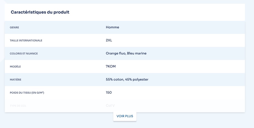Click the VOIR PLUS button
Image resolution: width=254 pixels, height=128 pixels.
(x=125, y=116)
